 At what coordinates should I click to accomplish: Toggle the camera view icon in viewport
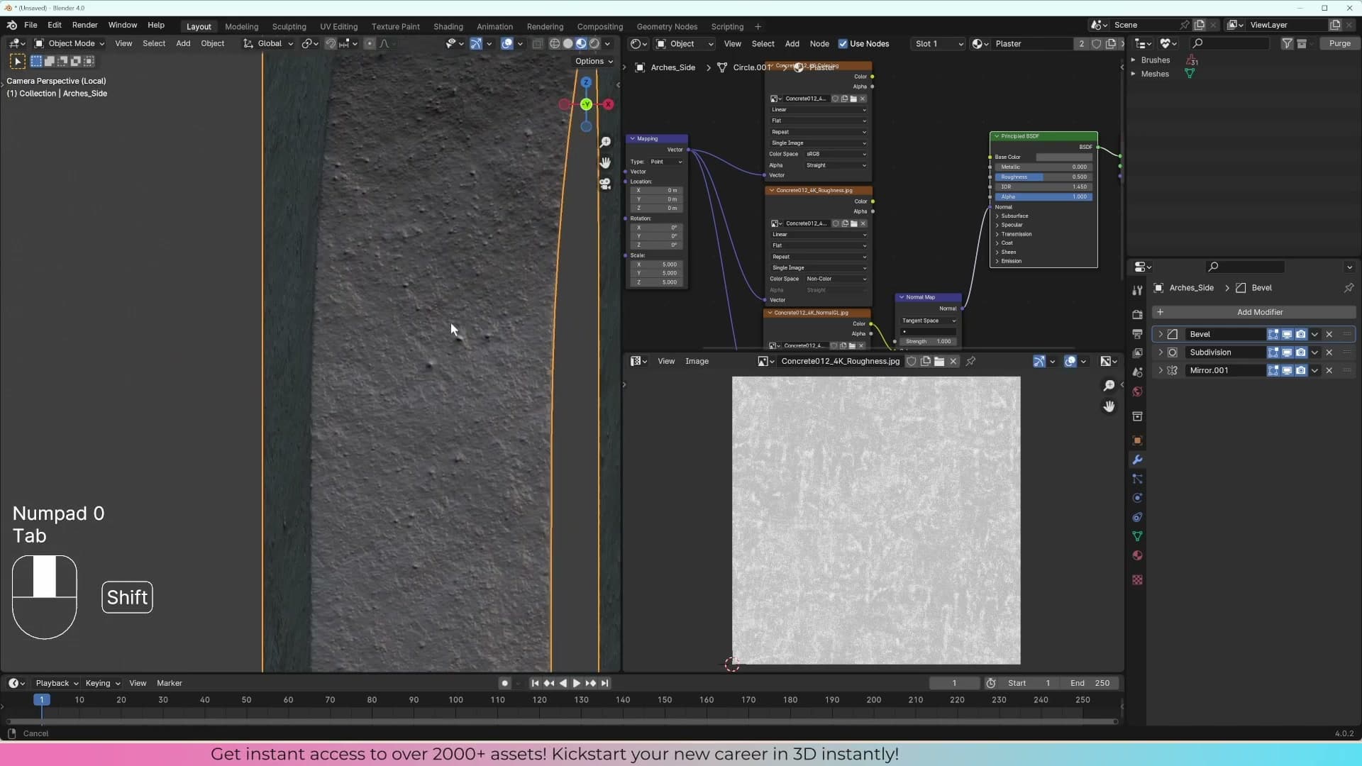[605, 184]
